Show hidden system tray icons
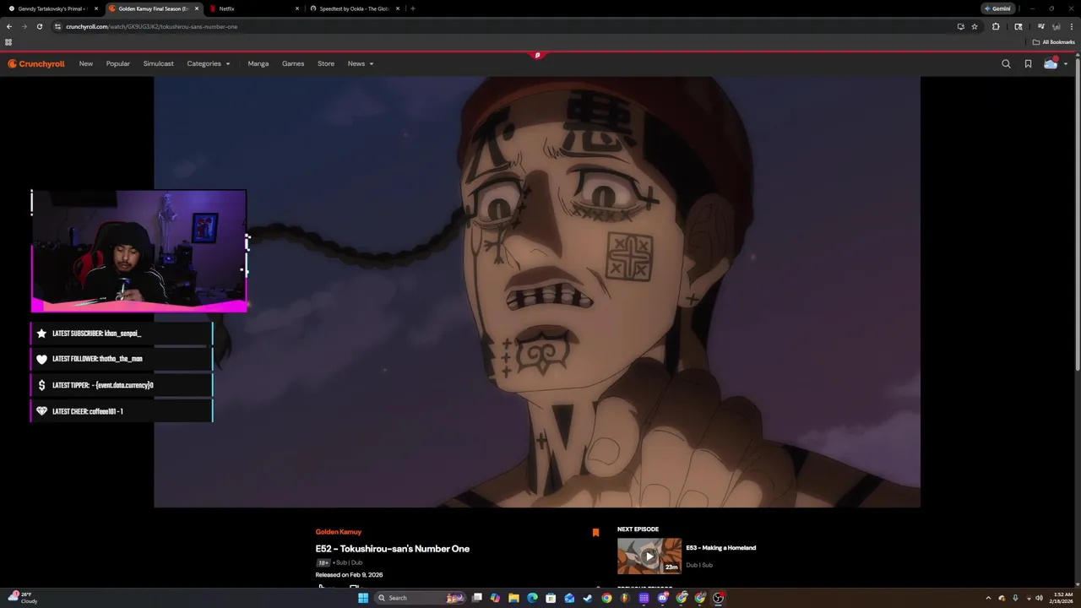The width and height of the screenshot is (1081, 608). pyautogui.click(x=990, y=598)
